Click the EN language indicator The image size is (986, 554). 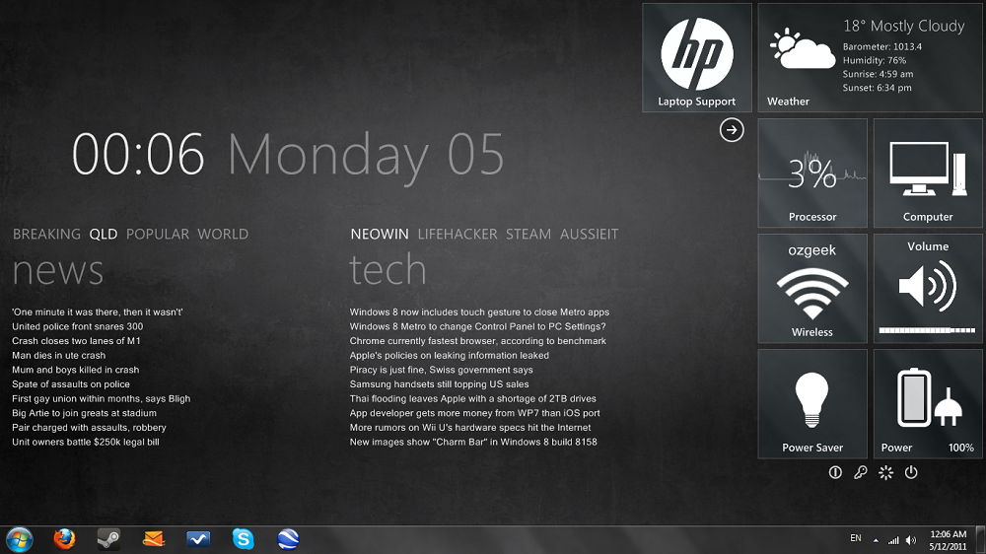point(856,538)
